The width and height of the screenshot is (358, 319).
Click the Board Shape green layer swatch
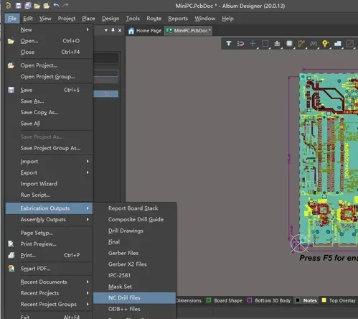point(209,300)
